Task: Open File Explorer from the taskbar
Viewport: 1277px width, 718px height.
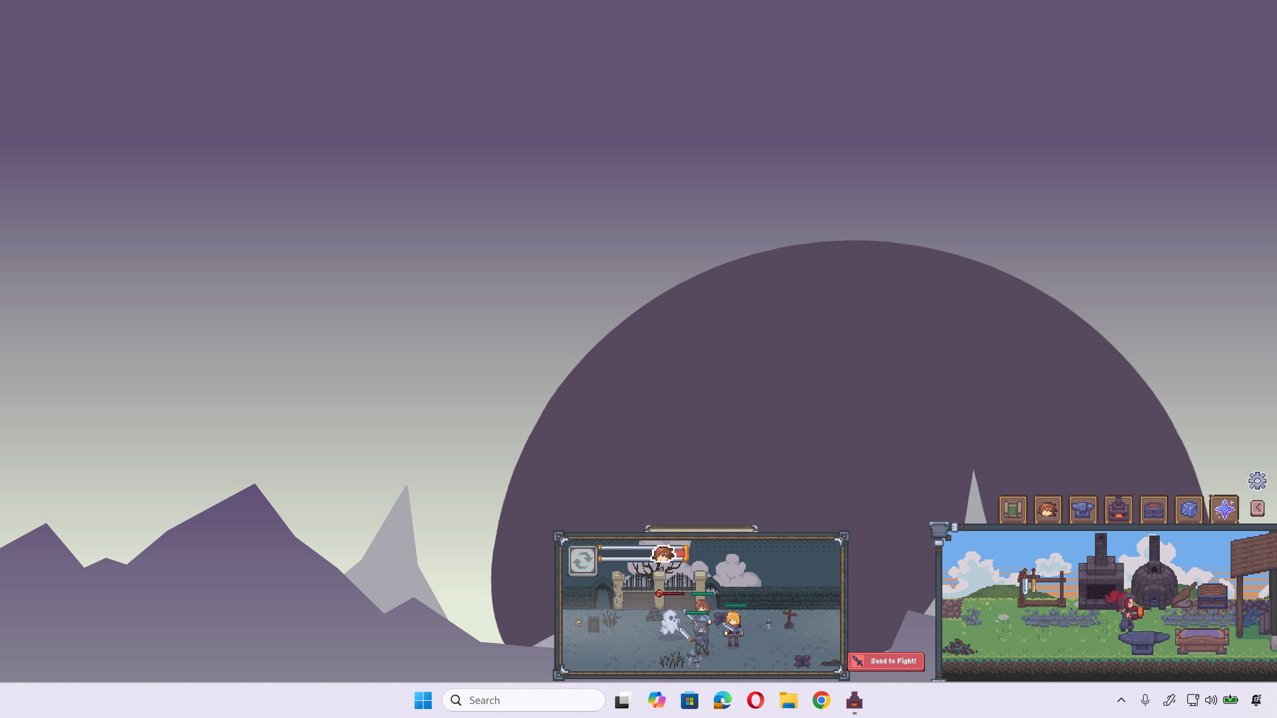Action: click(x=788, y=701)
